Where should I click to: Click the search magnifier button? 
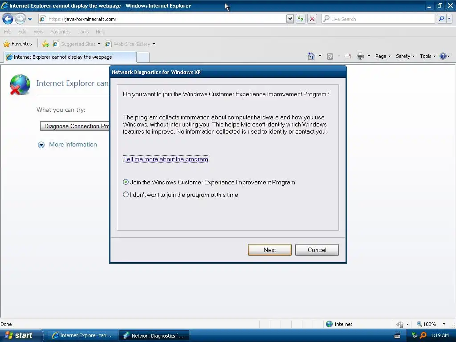point(441,19)
